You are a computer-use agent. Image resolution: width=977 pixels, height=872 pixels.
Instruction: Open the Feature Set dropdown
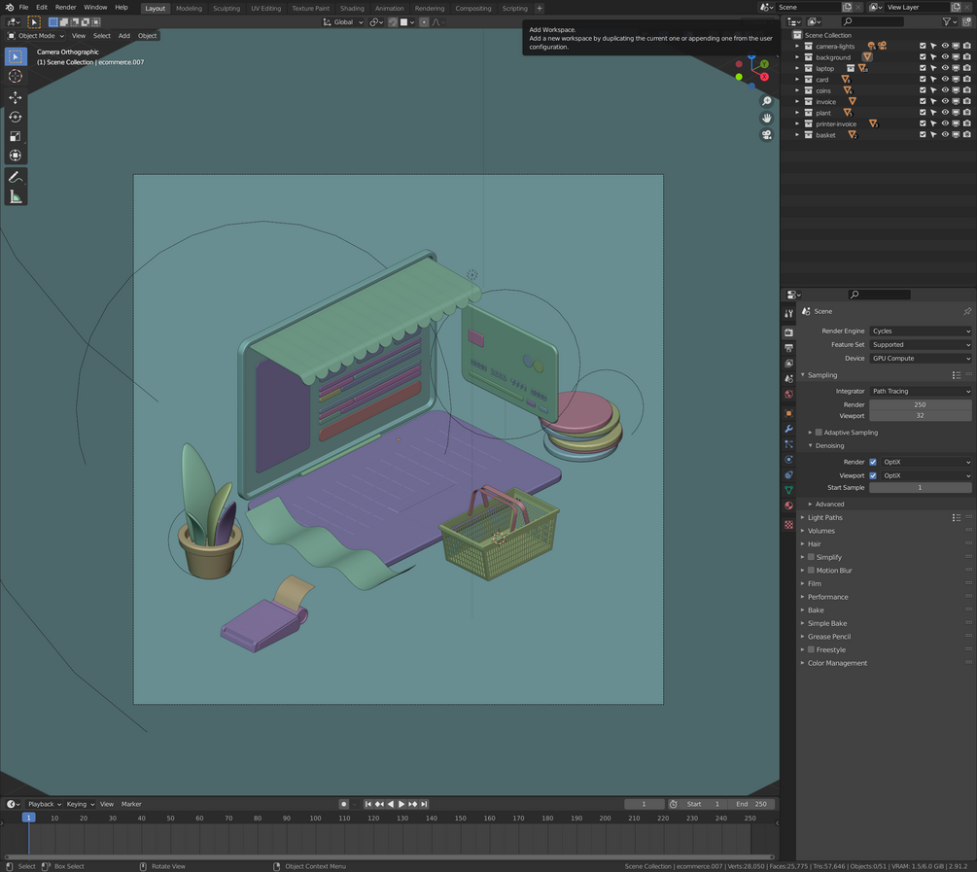[x=921, y=345]
